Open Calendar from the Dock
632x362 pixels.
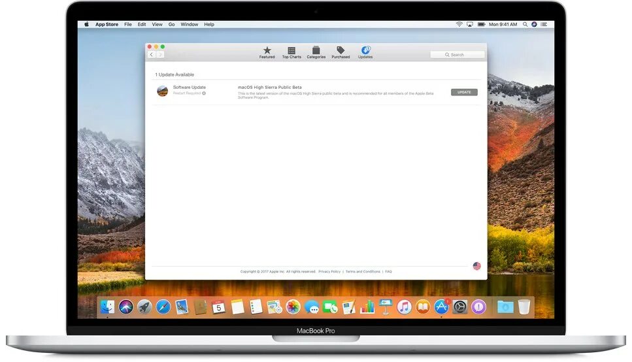218,306
